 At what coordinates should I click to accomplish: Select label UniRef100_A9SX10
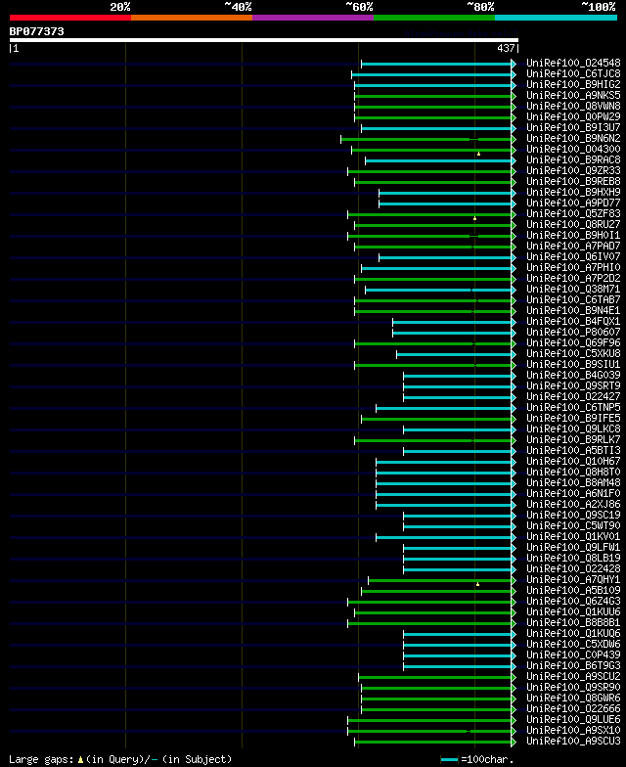[573, 730]
